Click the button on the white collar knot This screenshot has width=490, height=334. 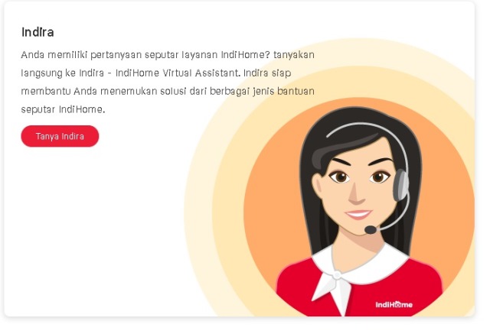click(x=337, y=275)
